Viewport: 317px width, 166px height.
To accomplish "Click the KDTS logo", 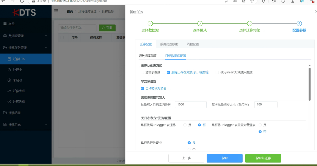I will (x=24, y=12).
